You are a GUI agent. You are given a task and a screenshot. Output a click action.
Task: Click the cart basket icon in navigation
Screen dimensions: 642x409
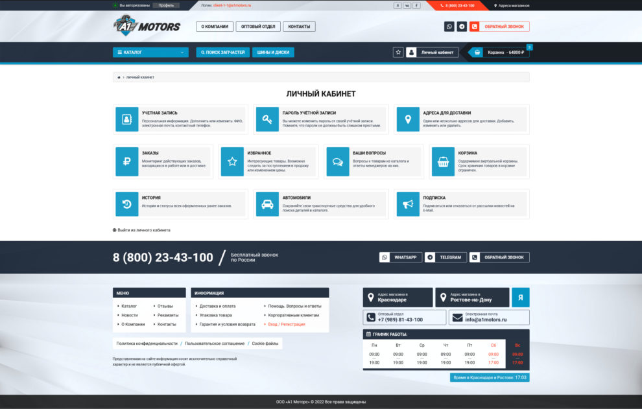point(477,53)
